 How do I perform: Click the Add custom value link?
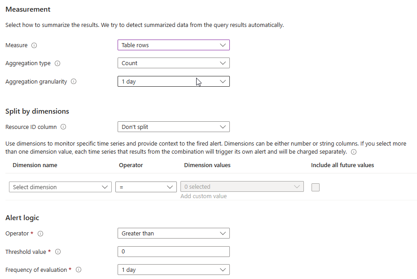pyautogui.click(x=203, y=196)
